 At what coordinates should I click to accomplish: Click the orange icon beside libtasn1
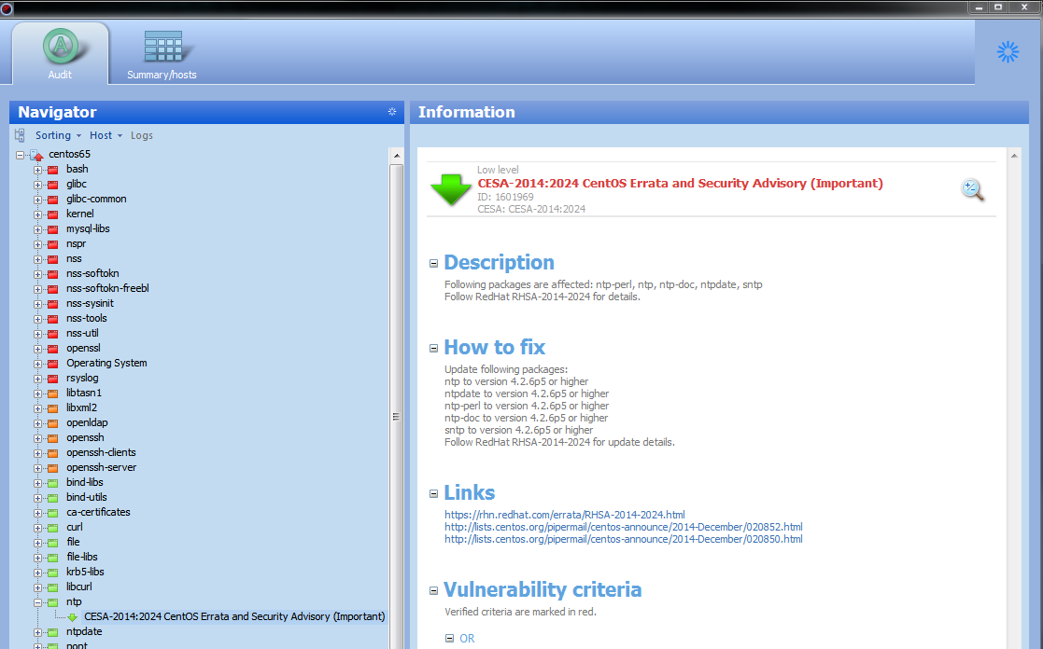point(52,394)
